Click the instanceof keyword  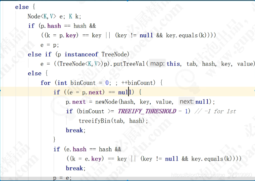pyautogui.click(x=81, y=54)
